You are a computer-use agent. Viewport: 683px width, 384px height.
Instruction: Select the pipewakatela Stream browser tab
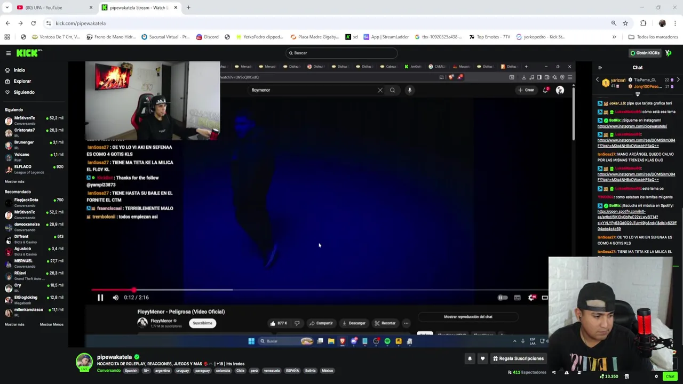[x=139, y=7]
